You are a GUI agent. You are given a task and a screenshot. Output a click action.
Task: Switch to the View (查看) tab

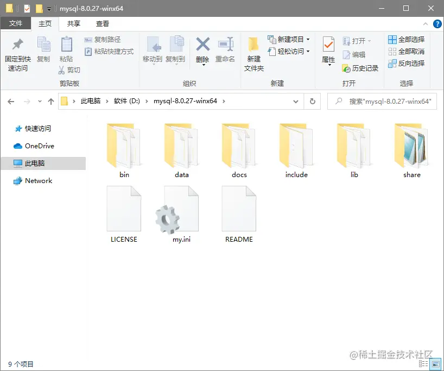coord(102,23)
